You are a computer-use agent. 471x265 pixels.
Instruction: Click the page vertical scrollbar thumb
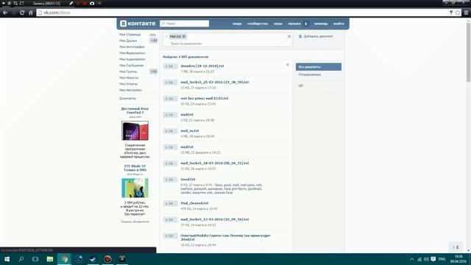click(468, 52)
